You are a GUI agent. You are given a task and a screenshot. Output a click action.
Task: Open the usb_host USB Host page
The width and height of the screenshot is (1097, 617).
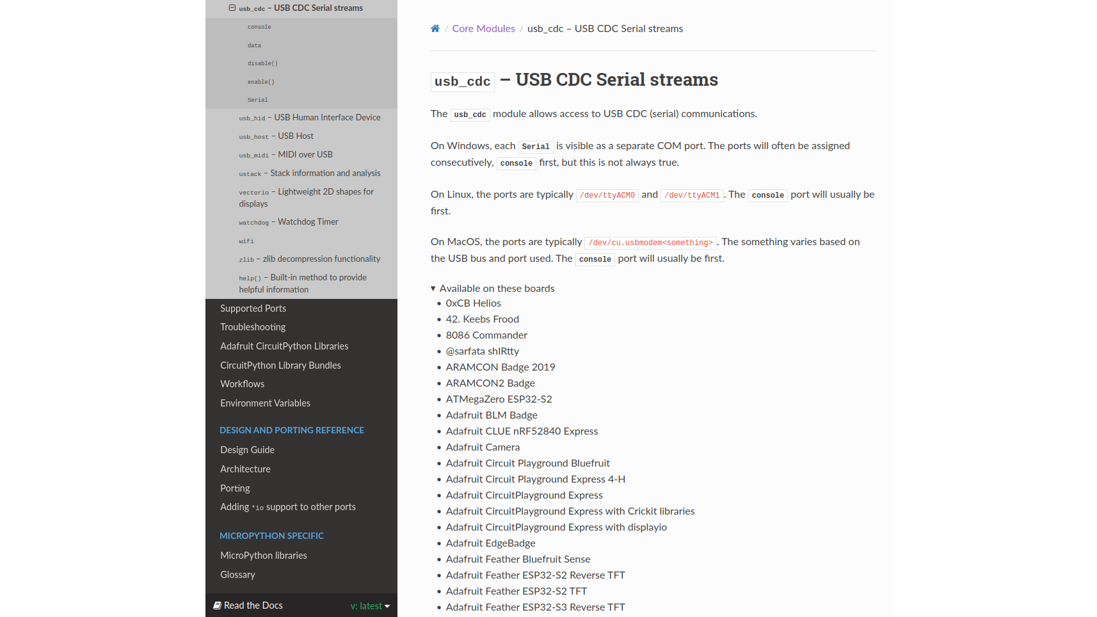coord(276,136)
